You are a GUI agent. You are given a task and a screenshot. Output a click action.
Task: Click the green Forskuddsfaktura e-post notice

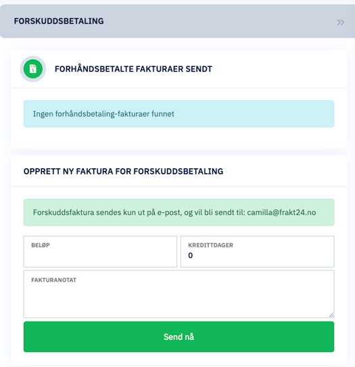[179, 212]
